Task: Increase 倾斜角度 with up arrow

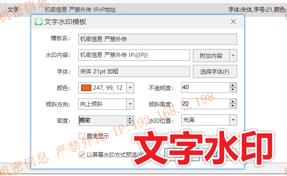Action: coord(233,102)
